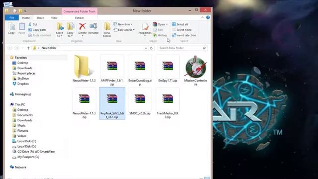Screen dimensions: 318x179
Task: Switch to the View ribbon tab
Action: pyautogui.click(x=54, y=18)
